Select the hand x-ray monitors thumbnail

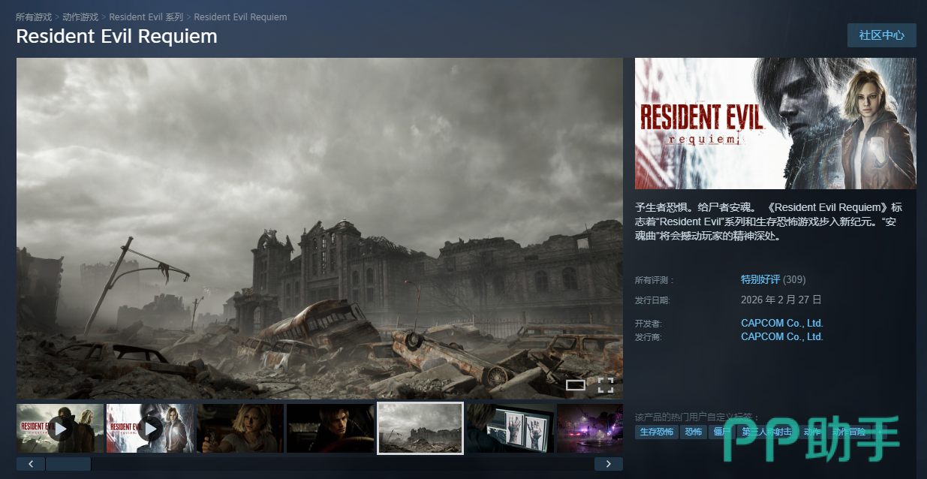point(510,429)
